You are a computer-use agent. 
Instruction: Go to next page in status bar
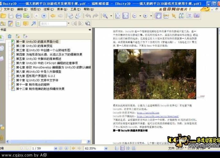pos(61,148)
